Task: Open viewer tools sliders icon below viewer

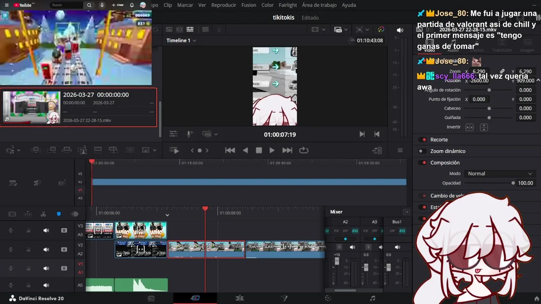Action: pyautogui.click(x=173, y=134)
